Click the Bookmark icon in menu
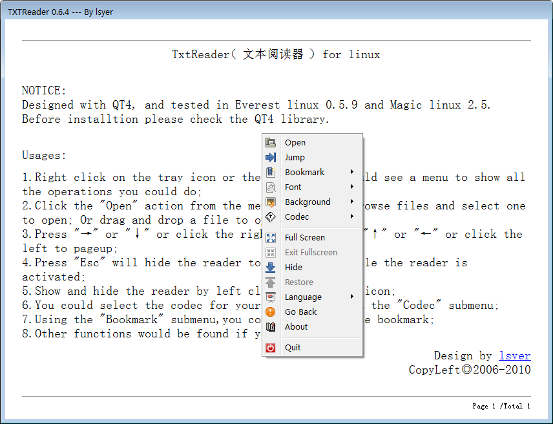553x424 pixels. click(271, 172)
